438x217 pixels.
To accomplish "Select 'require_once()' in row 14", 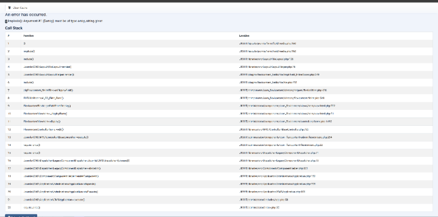I will [32, 145].
